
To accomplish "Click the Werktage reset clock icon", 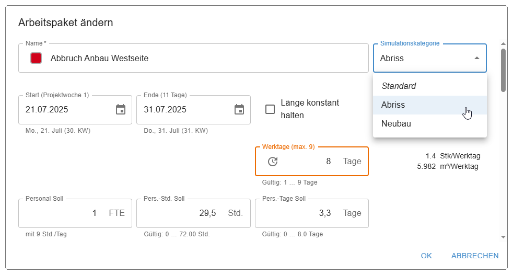I will point(273,162).
